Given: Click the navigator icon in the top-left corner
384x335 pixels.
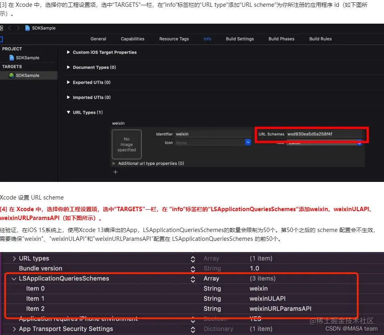Looking at the screenshot, I should click(2, 28).
